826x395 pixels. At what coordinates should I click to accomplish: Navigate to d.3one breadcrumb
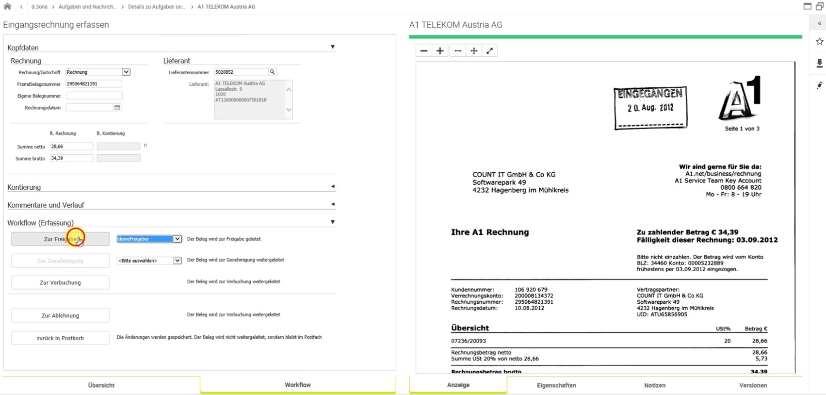[39, 7]
